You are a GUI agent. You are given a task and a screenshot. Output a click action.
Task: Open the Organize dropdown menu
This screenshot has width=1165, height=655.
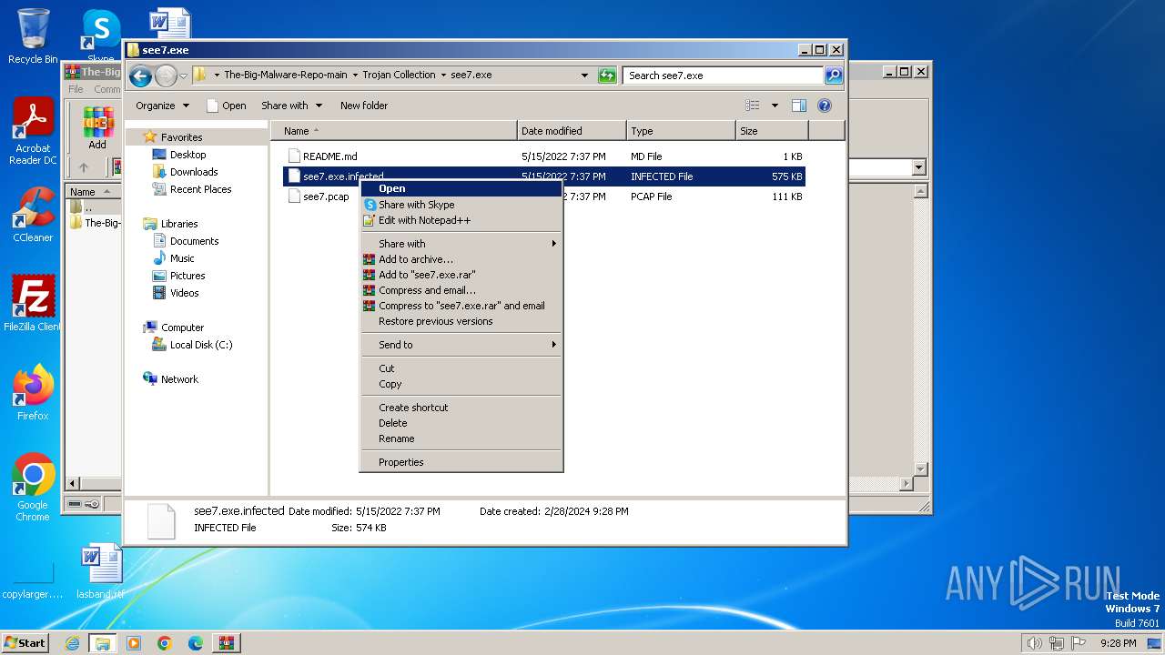coord(162,106)
